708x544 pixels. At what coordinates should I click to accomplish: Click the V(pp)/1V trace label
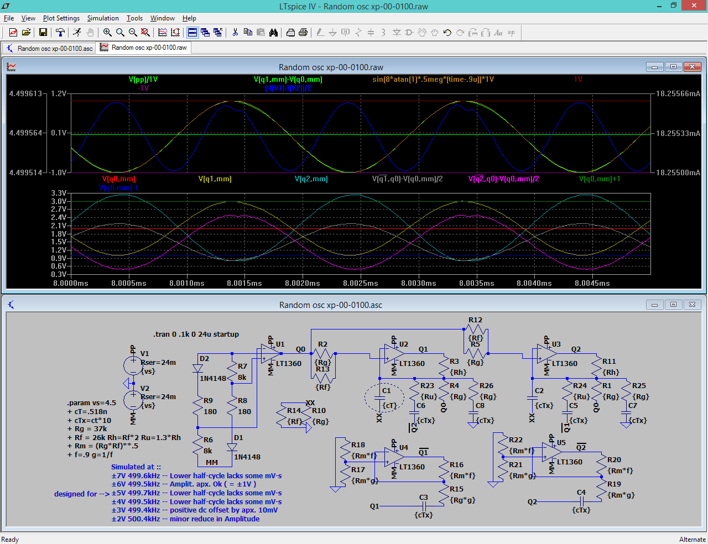143,80
